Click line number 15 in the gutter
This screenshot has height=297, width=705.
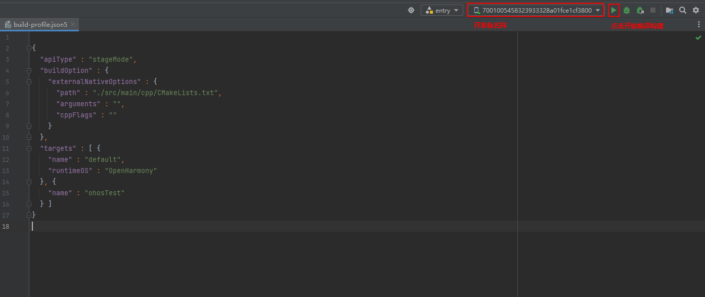pyautogui.click(x=6, y=193)
